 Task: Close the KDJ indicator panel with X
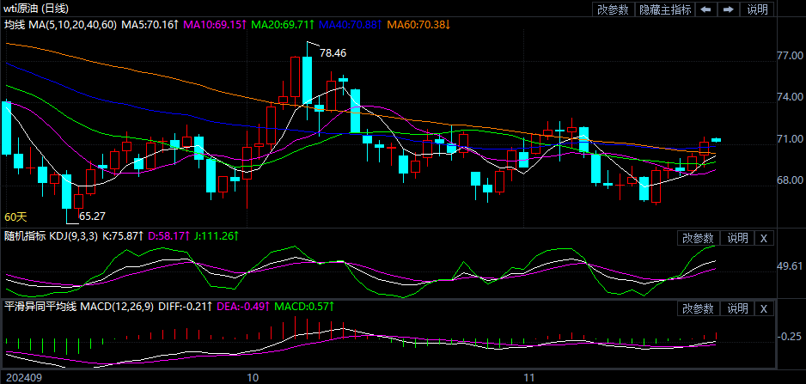tap(764, 238)
